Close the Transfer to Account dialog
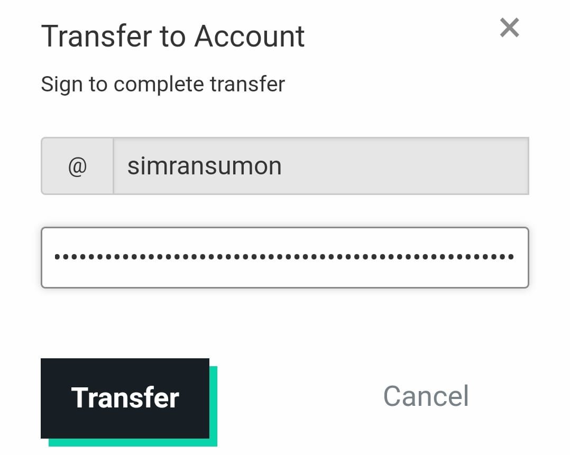Screen dimensions: 570x455 coord(509,27)
